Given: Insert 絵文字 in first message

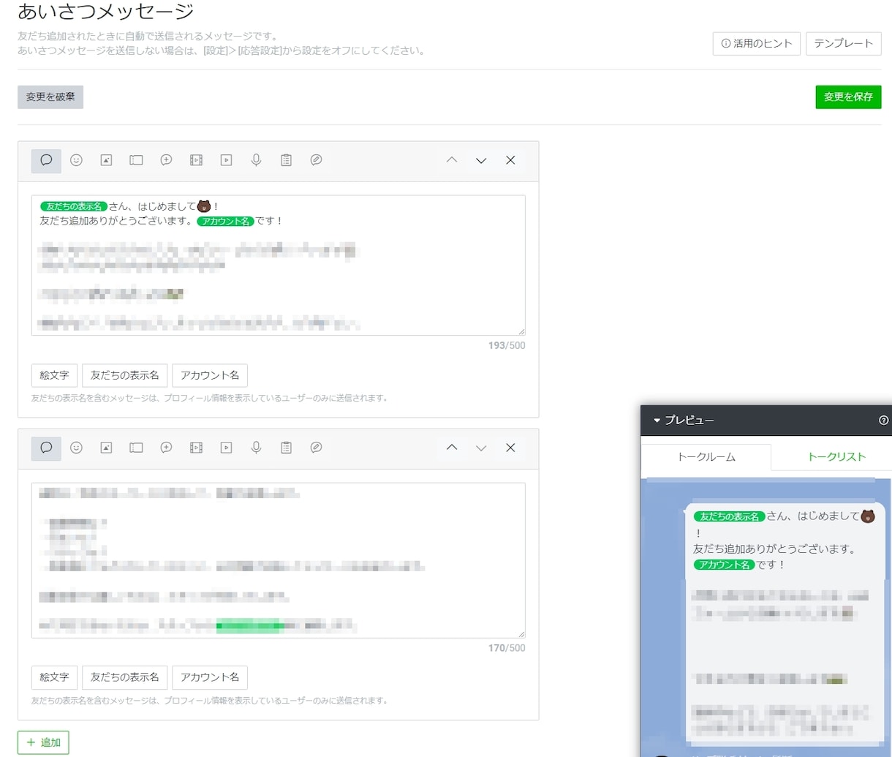Looking at the screenshot, I should 54,375.
